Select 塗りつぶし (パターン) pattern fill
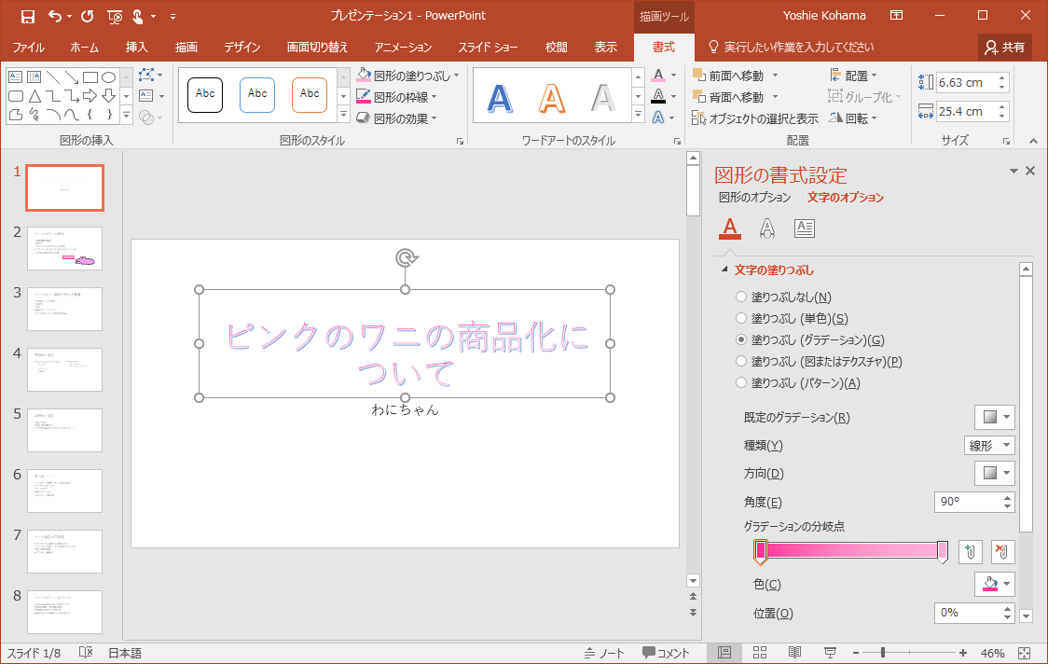This screenshot has width=1048, height=664. tap(741, 383)
